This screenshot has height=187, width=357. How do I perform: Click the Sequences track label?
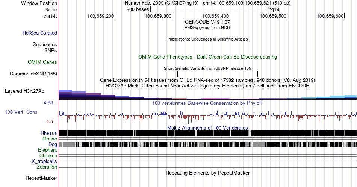45,44
